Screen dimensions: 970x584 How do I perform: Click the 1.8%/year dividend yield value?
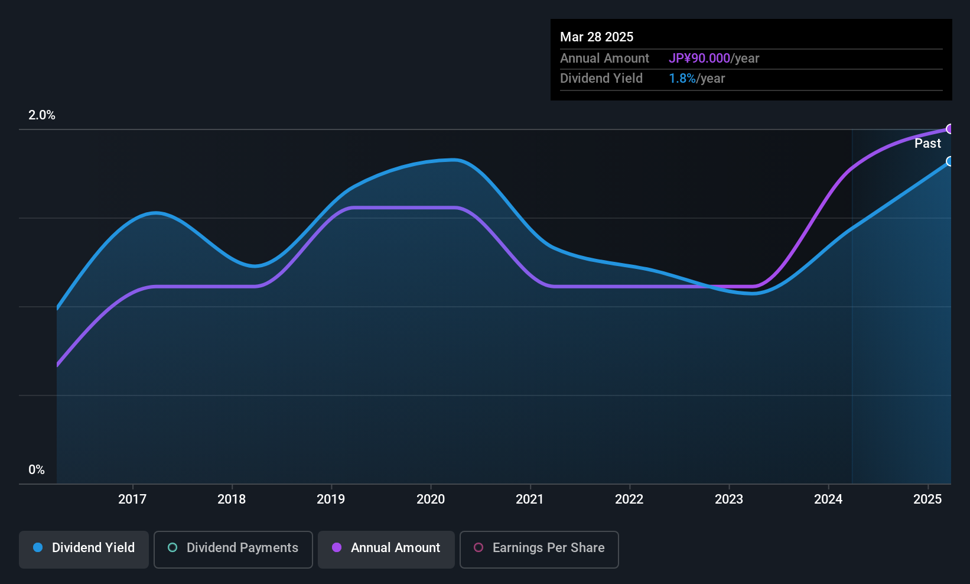coord(696,79)
